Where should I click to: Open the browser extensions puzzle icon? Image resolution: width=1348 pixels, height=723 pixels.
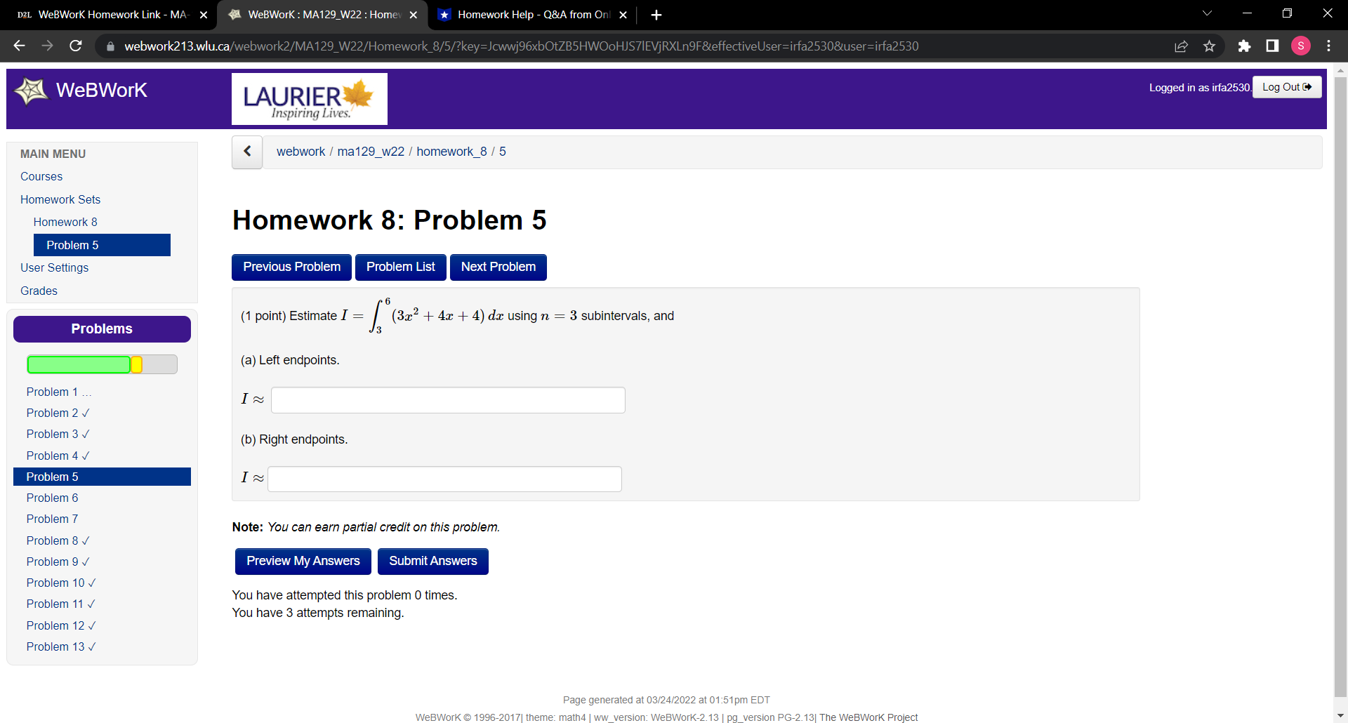(x=1244, y=46)
